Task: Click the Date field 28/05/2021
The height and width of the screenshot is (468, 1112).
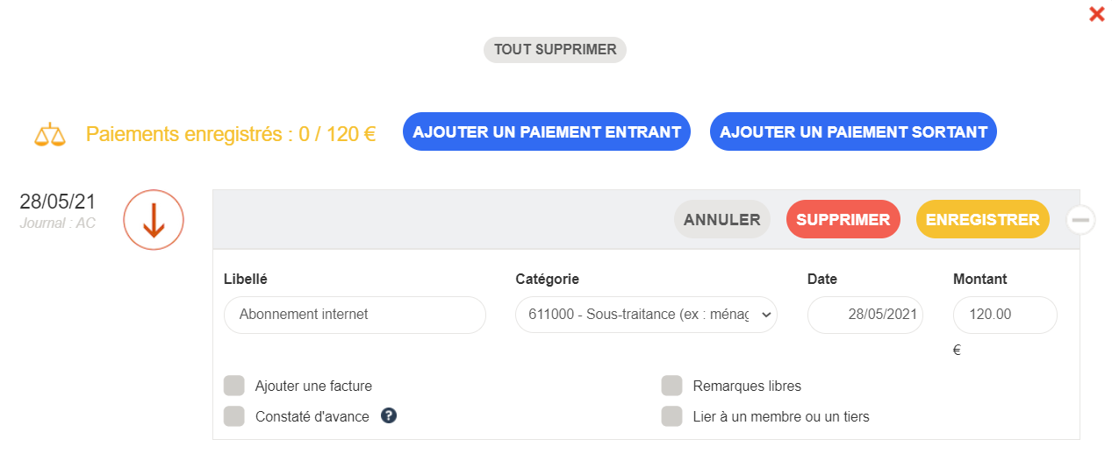Action: click(864, 315)
